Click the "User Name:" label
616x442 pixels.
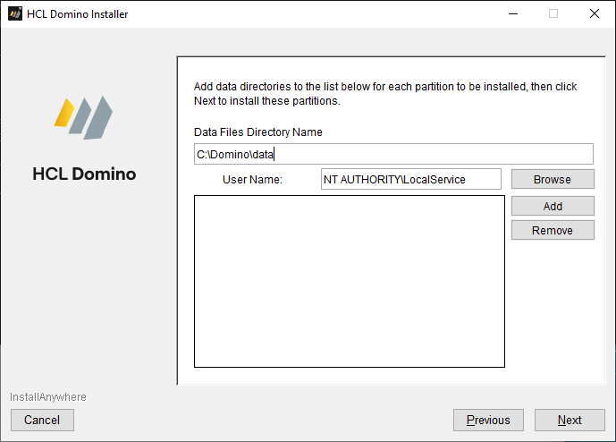point(253,180)
